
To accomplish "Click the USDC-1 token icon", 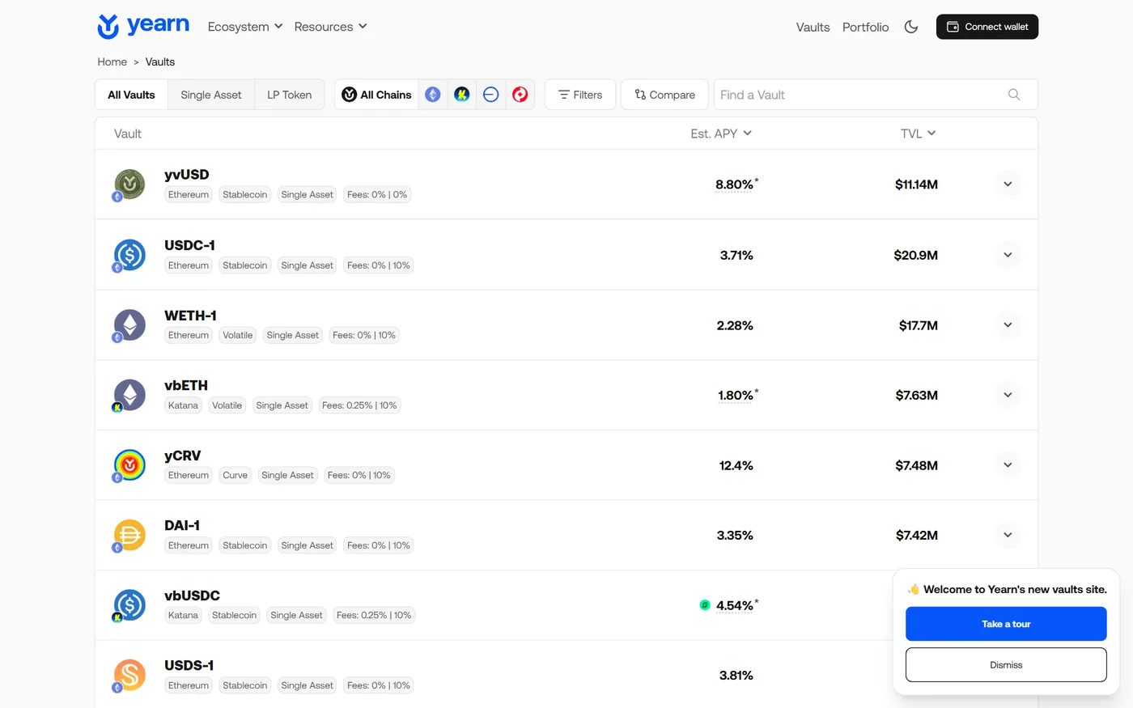I will [129, 255].
